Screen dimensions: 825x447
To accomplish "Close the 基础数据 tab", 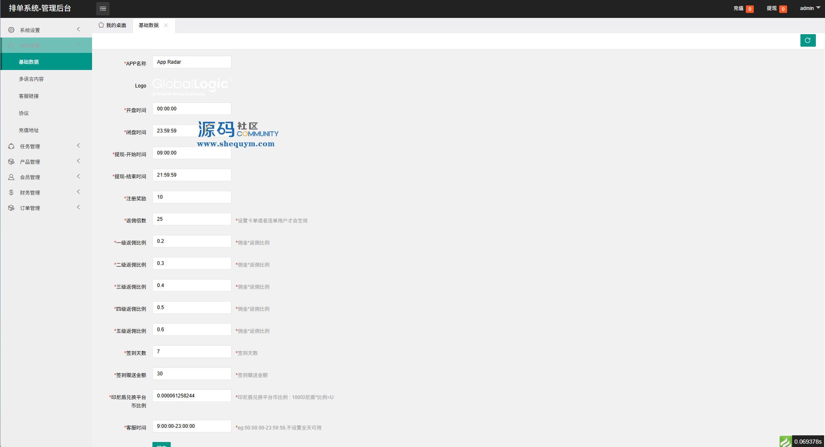I will point(166,25).
